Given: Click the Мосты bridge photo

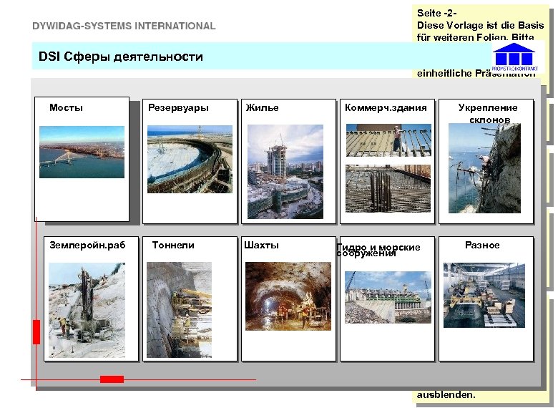Looking at the screenshot, I should pyautogui.click(x=82, y=152).
